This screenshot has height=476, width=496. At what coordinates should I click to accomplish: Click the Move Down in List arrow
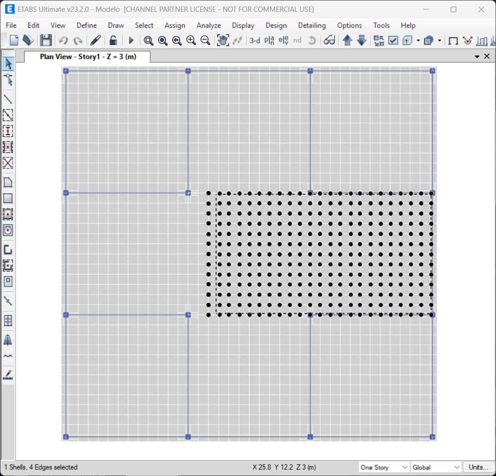(x=361, y=41)
